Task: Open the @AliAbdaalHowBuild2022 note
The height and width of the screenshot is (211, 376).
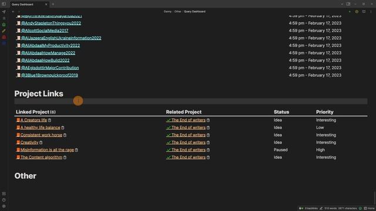Action: 45,60
